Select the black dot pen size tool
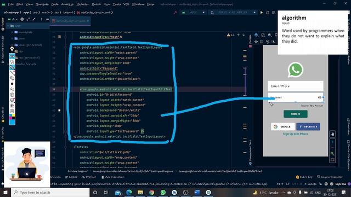351x197 pixels. pos(12,84)
